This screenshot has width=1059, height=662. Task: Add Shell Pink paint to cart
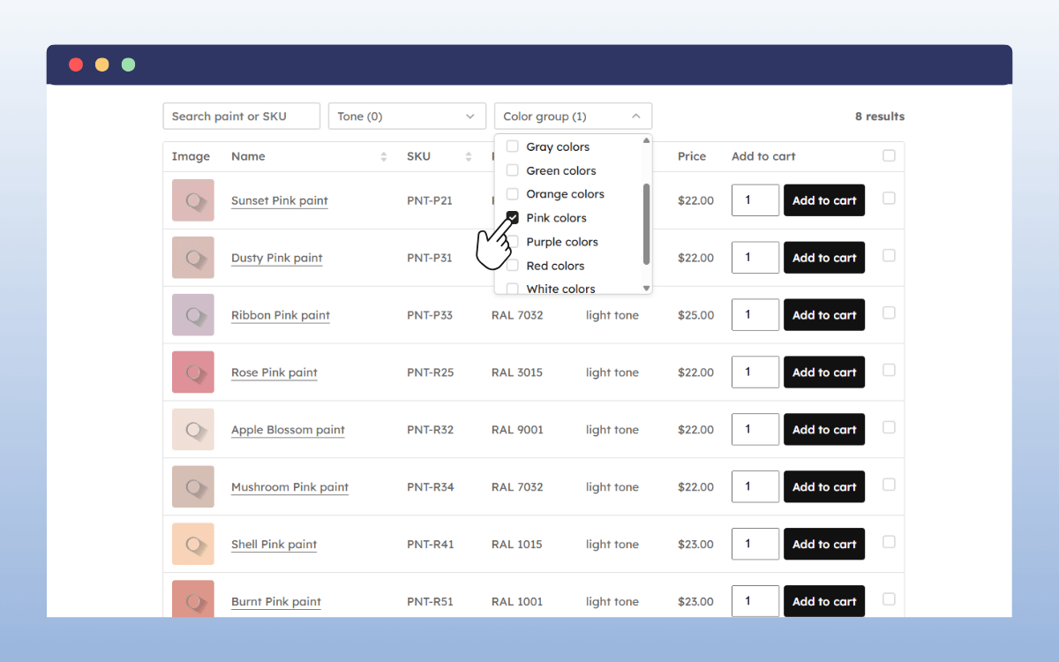pos(823,544)
